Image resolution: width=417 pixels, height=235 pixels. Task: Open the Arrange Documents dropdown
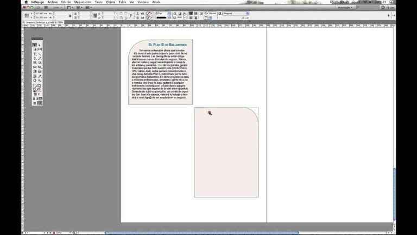pos(89,8)
